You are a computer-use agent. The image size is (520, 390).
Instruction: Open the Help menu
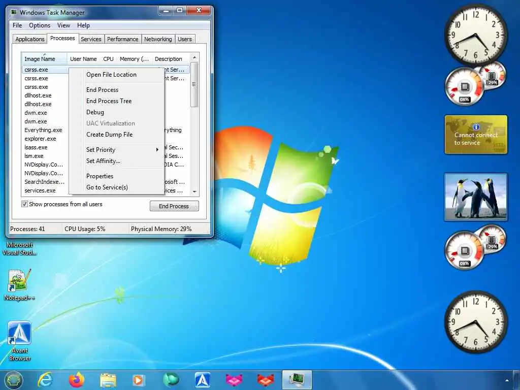(x=83, y=25)
